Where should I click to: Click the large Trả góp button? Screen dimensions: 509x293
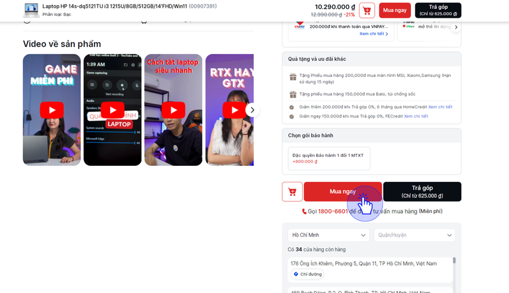[x=422, y=191]
